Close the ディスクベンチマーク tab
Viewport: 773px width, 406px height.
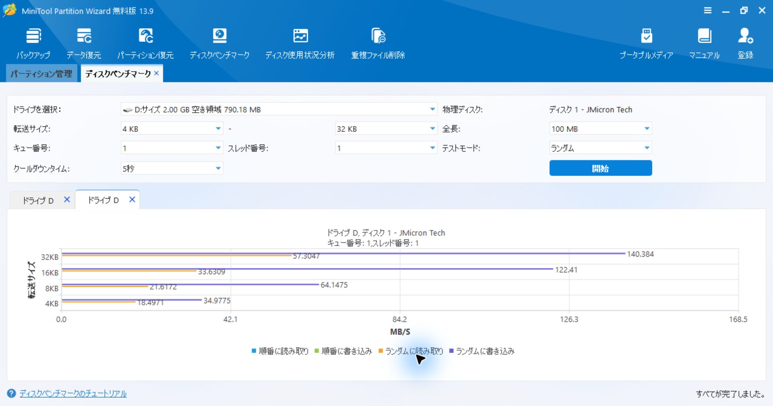[x=157, y=73]
